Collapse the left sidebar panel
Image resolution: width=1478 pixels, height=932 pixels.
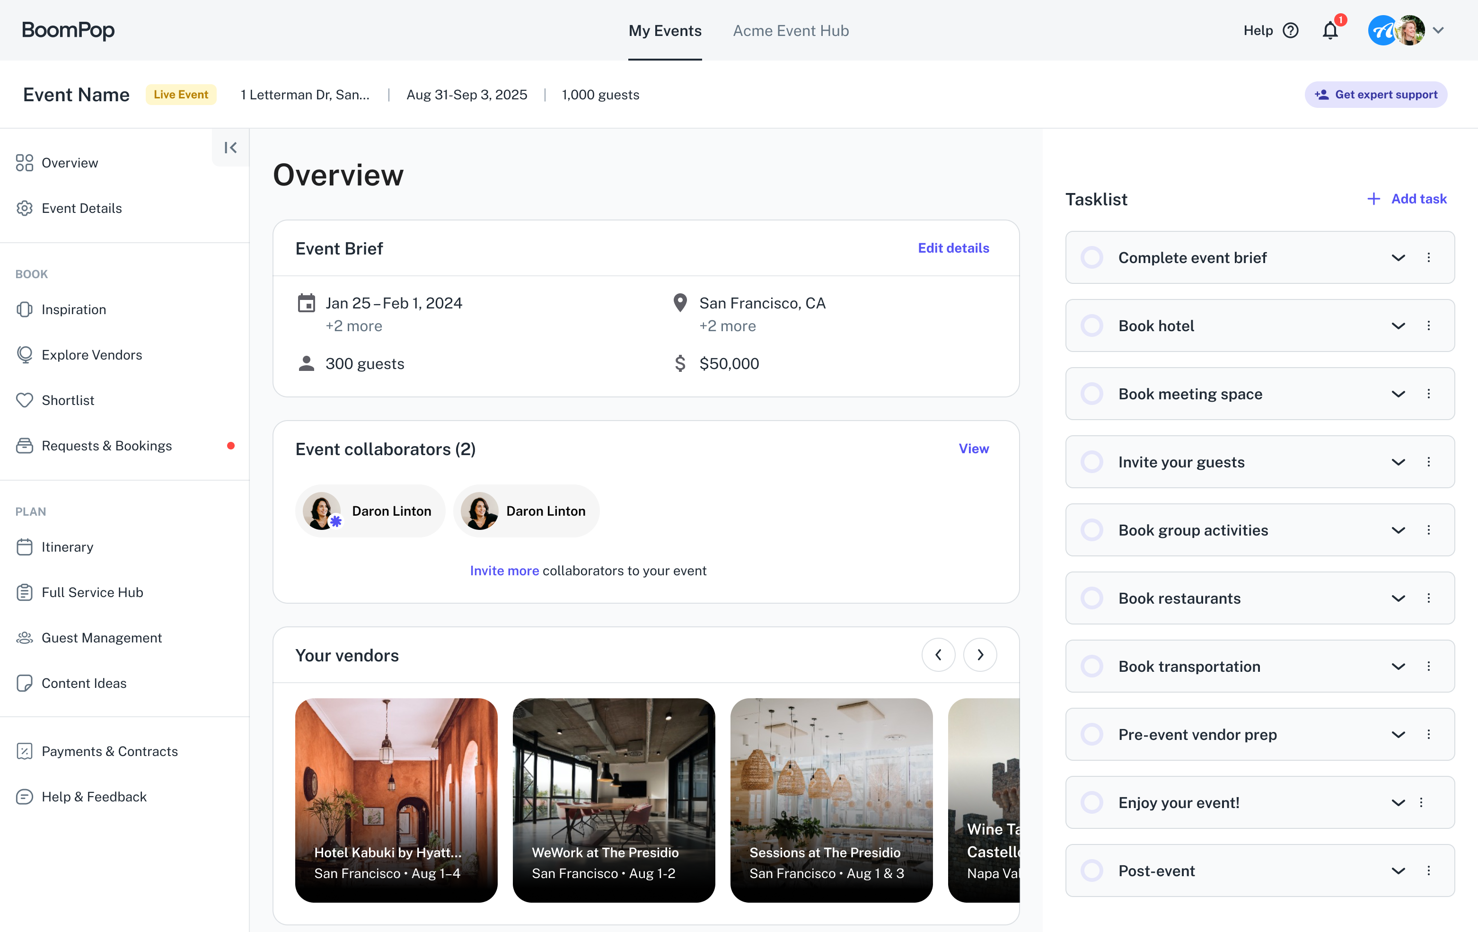click(x=230, y=147)
